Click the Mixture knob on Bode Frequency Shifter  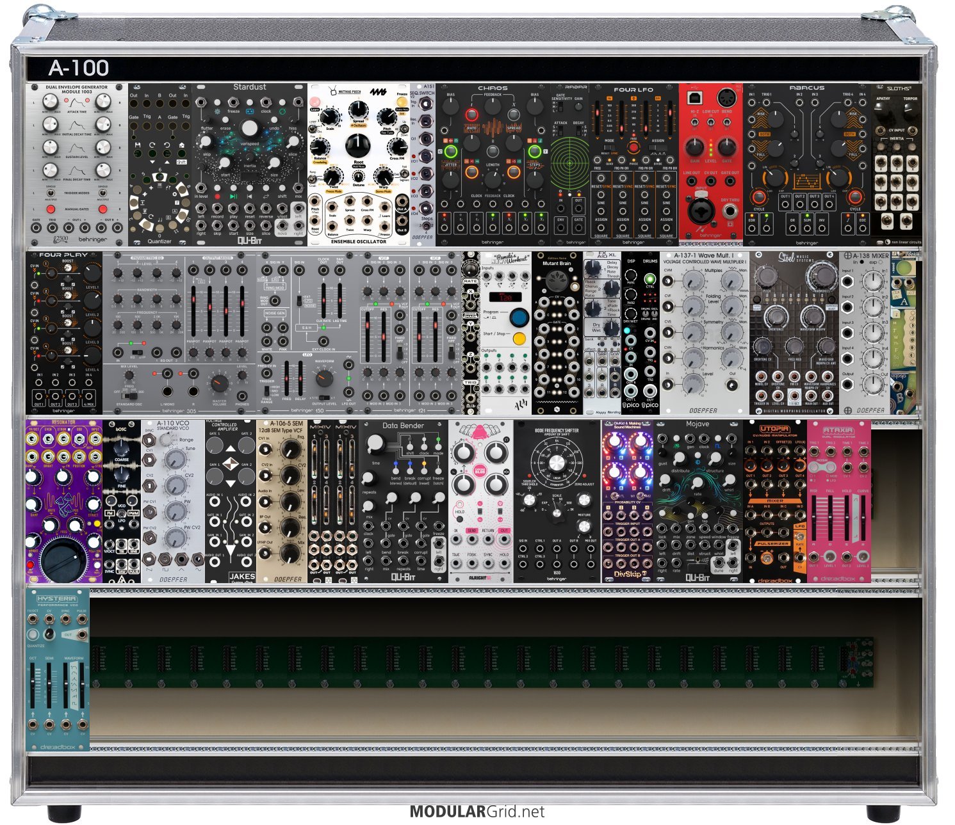point(585,525)
